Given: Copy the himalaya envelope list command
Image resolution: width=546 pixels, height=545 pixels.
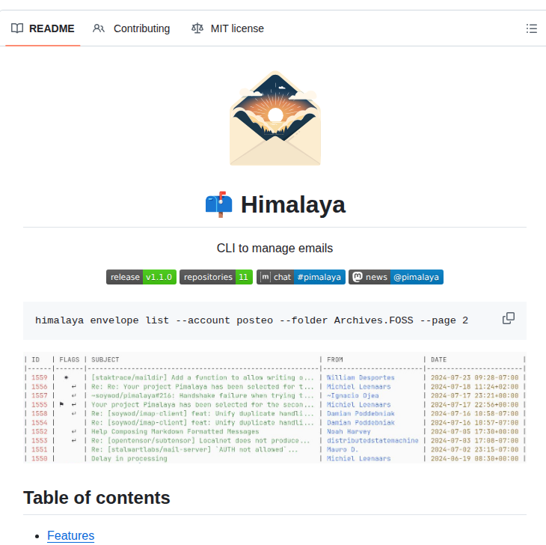Looking at the screenshot, I should click(509, 318).
